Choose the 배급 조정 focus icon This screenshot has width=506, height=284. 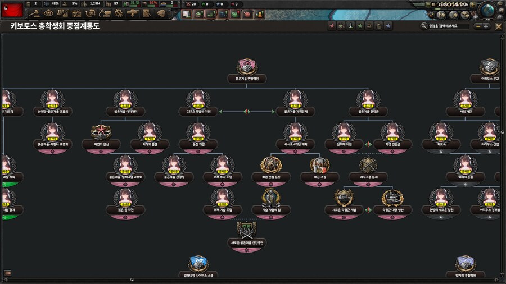pyautogui.click(x=319, y=165)
